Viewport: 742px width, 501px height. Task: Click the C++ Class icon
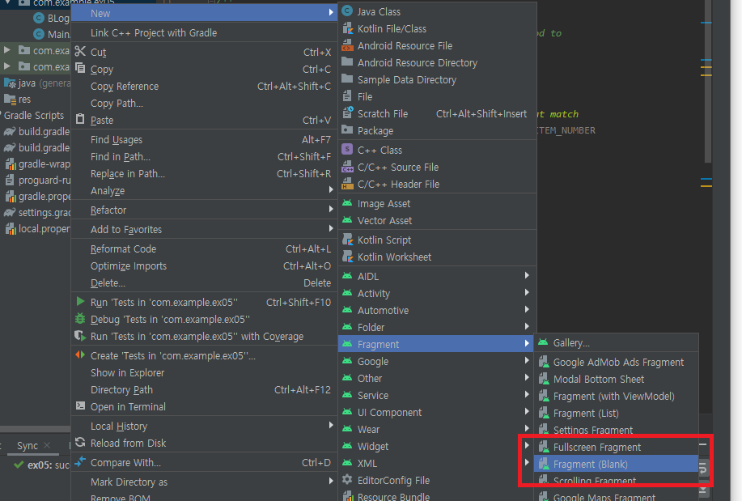pyautogui.click(x=347, y=150)
